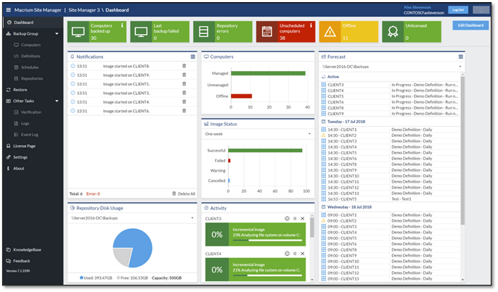The width and height of the screenshot is (498, 292).
Task: Open the Notifications panel menu icon
Action: click(x=193, y=57)
